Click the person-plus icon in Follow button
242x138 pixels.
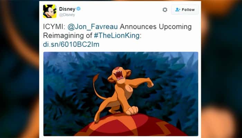[178, 10]
